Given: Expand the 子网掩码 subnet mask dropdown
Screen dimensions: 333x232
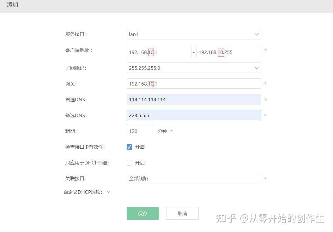Looking at the screenshot, I should click(x=193, y=68).
